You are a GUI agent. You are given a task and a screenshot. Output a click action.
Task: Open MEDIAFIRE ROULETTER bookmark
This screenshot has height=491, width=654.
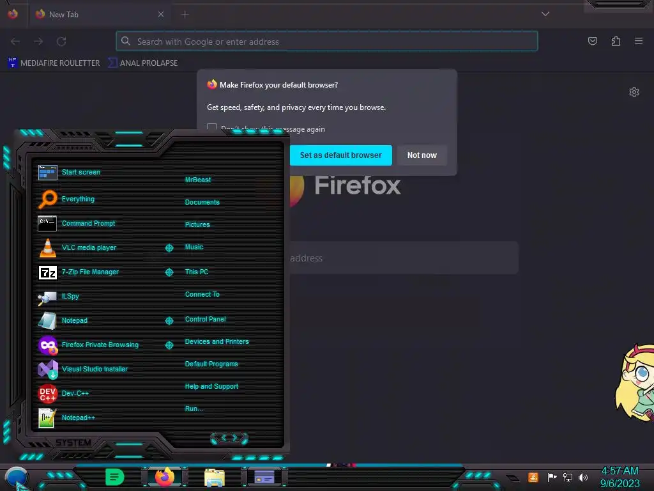pos(54,63)
